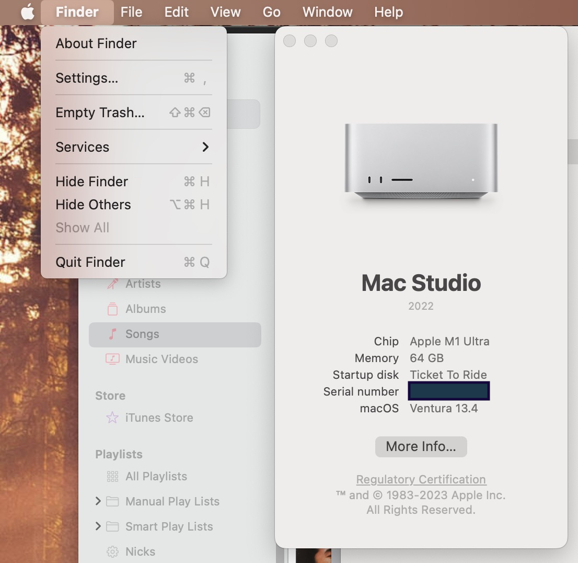This screenshot has width=578, height=563.
Task: Click the iTunes Store star icon
Action: pyautogui.click(x=112, y=418)
